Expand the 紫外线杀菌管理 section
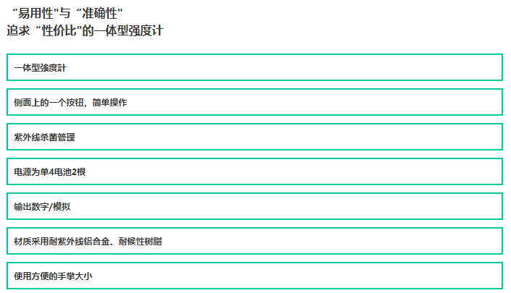The width and height of the screenshot is (511, 293). coord(254,137)
